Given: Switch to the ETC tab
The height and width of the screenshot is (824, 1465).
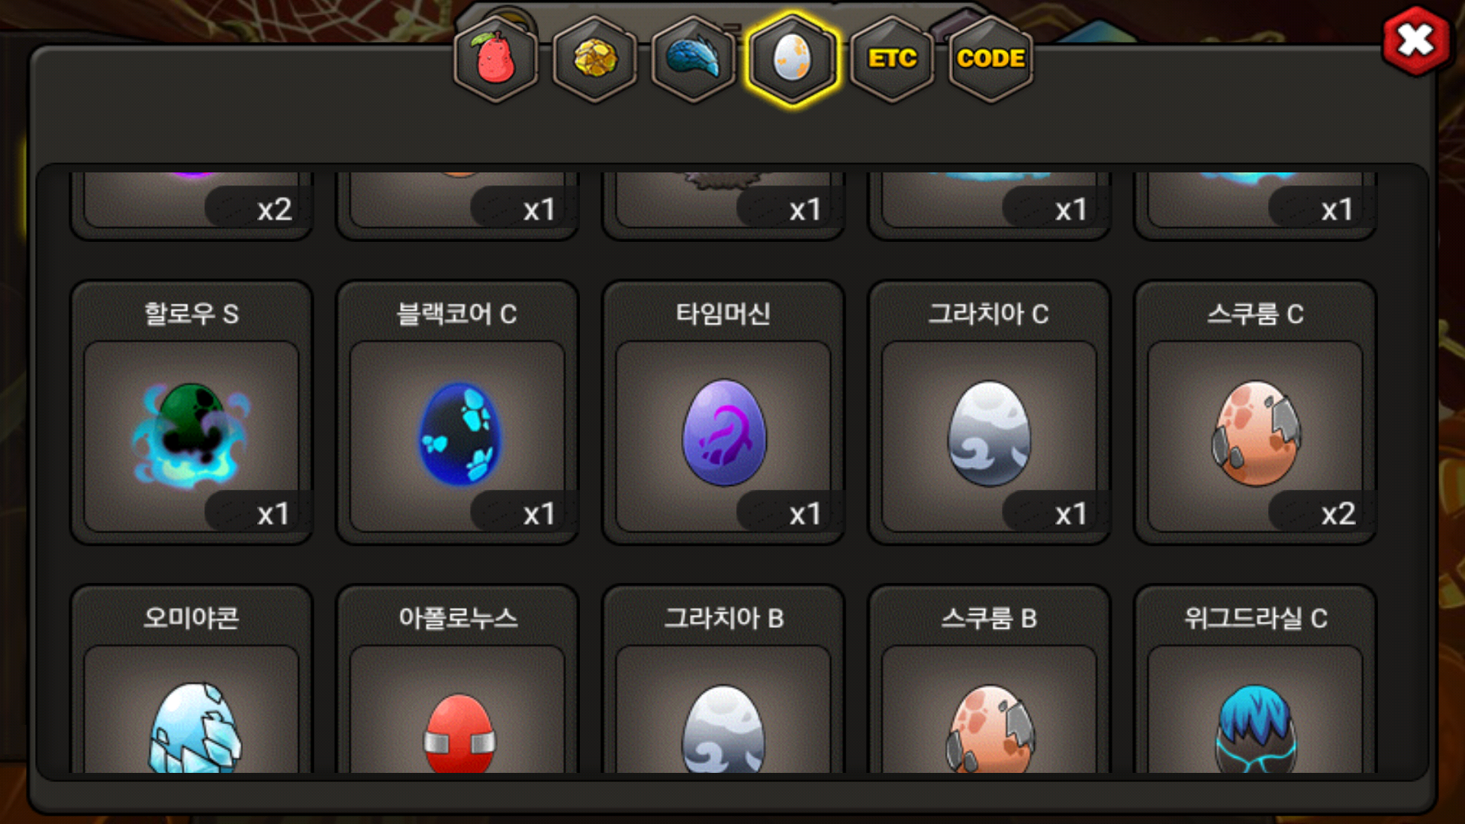Looking at the screenshot, I should (x=892, y=59).
